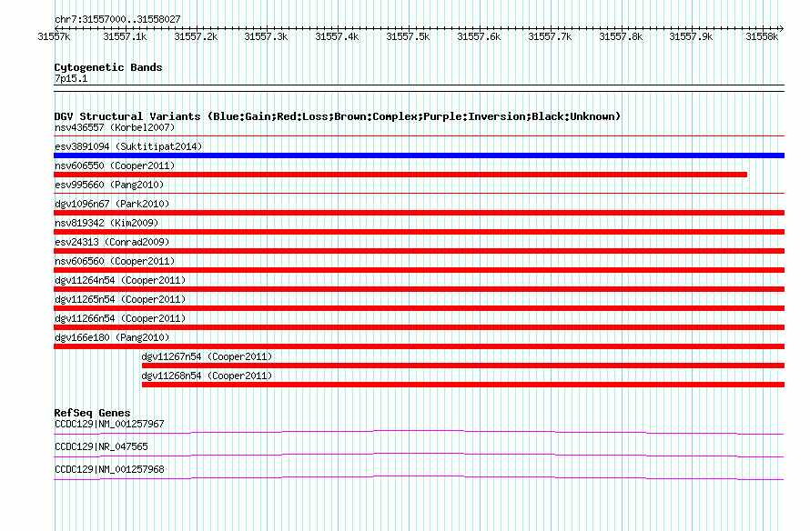Click the CCDC129|NM_001257967 gene label
The height and width of the screenshot is (531, 810).
pos(109,424)
